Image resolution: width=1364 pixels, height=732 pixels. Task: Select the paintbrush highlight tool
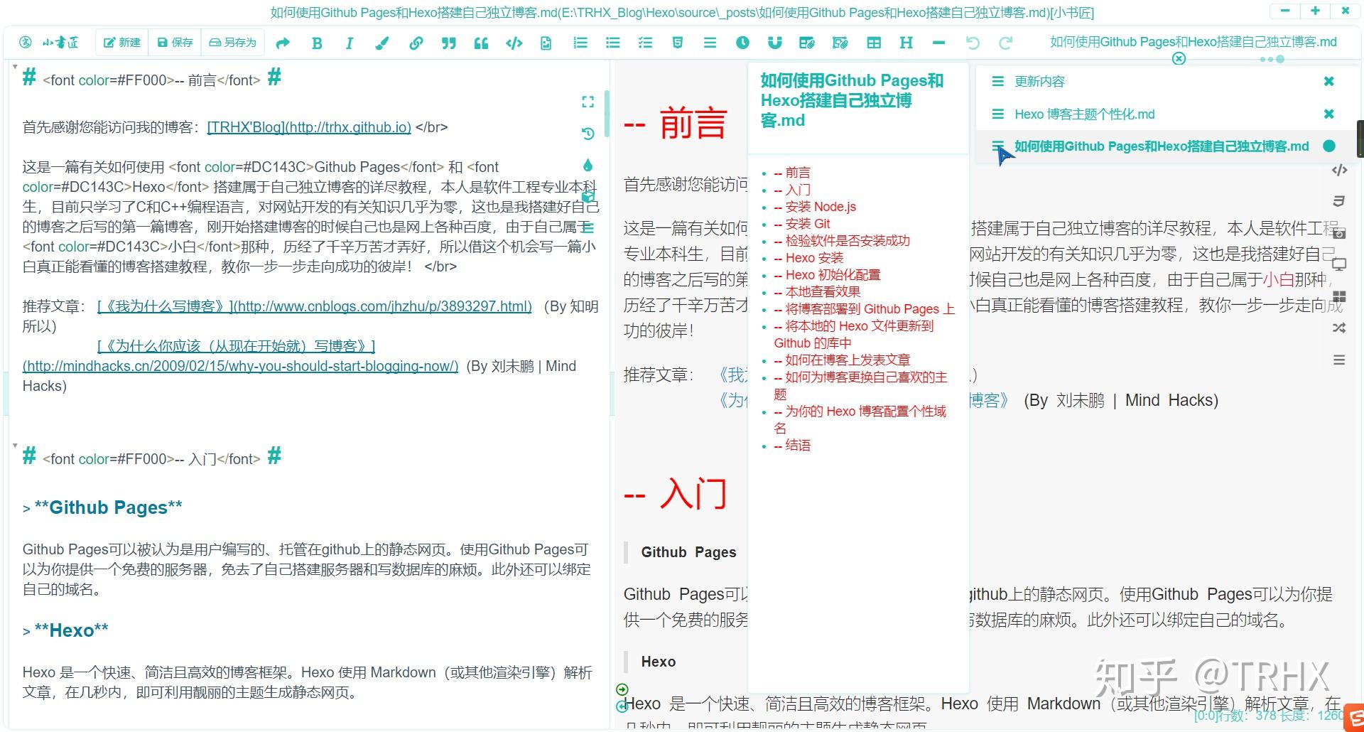(x=382, y=43)
